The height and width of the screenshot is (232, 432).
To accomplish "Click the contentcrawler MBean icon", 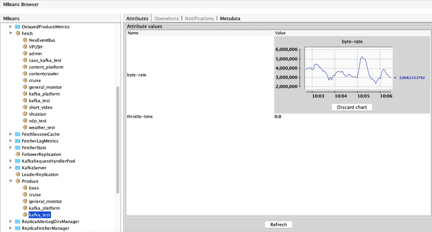I will (25, 73).
